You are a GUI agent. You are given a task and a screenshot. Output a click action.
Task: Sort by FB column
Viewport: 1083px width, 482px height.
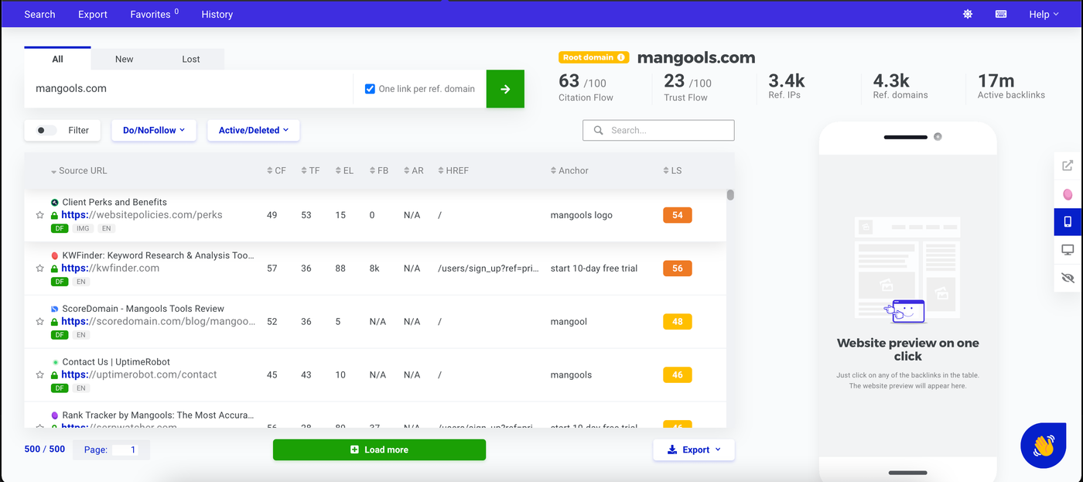tap(379, 170)
